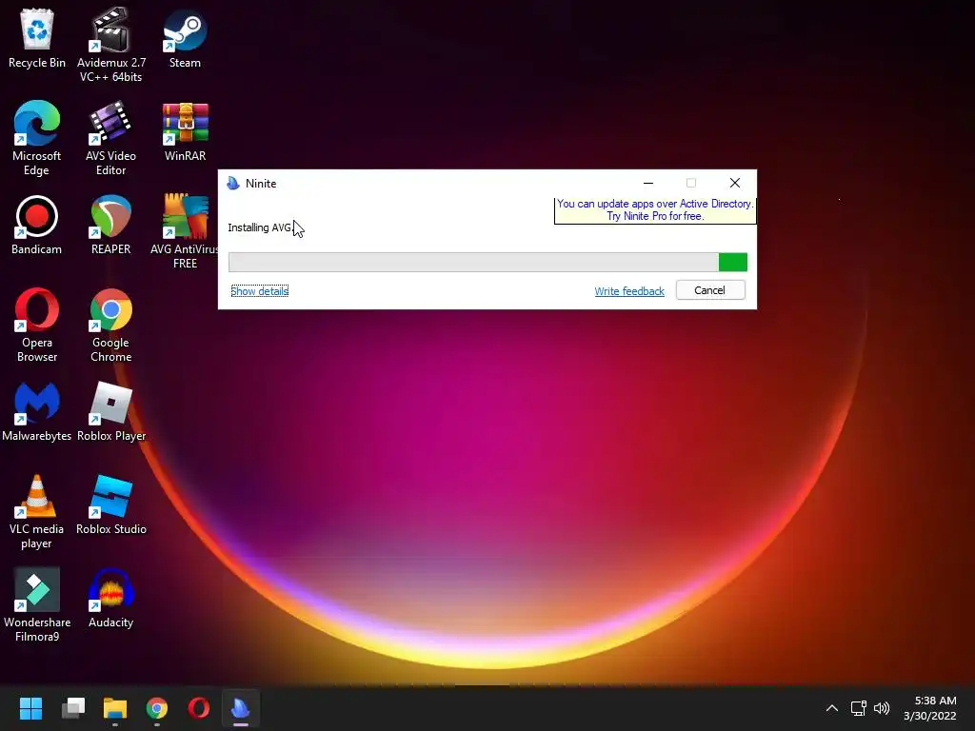Select Malwarebytes desktop shortcut
This screenshot has height=731, width=975.
point(37,411)
